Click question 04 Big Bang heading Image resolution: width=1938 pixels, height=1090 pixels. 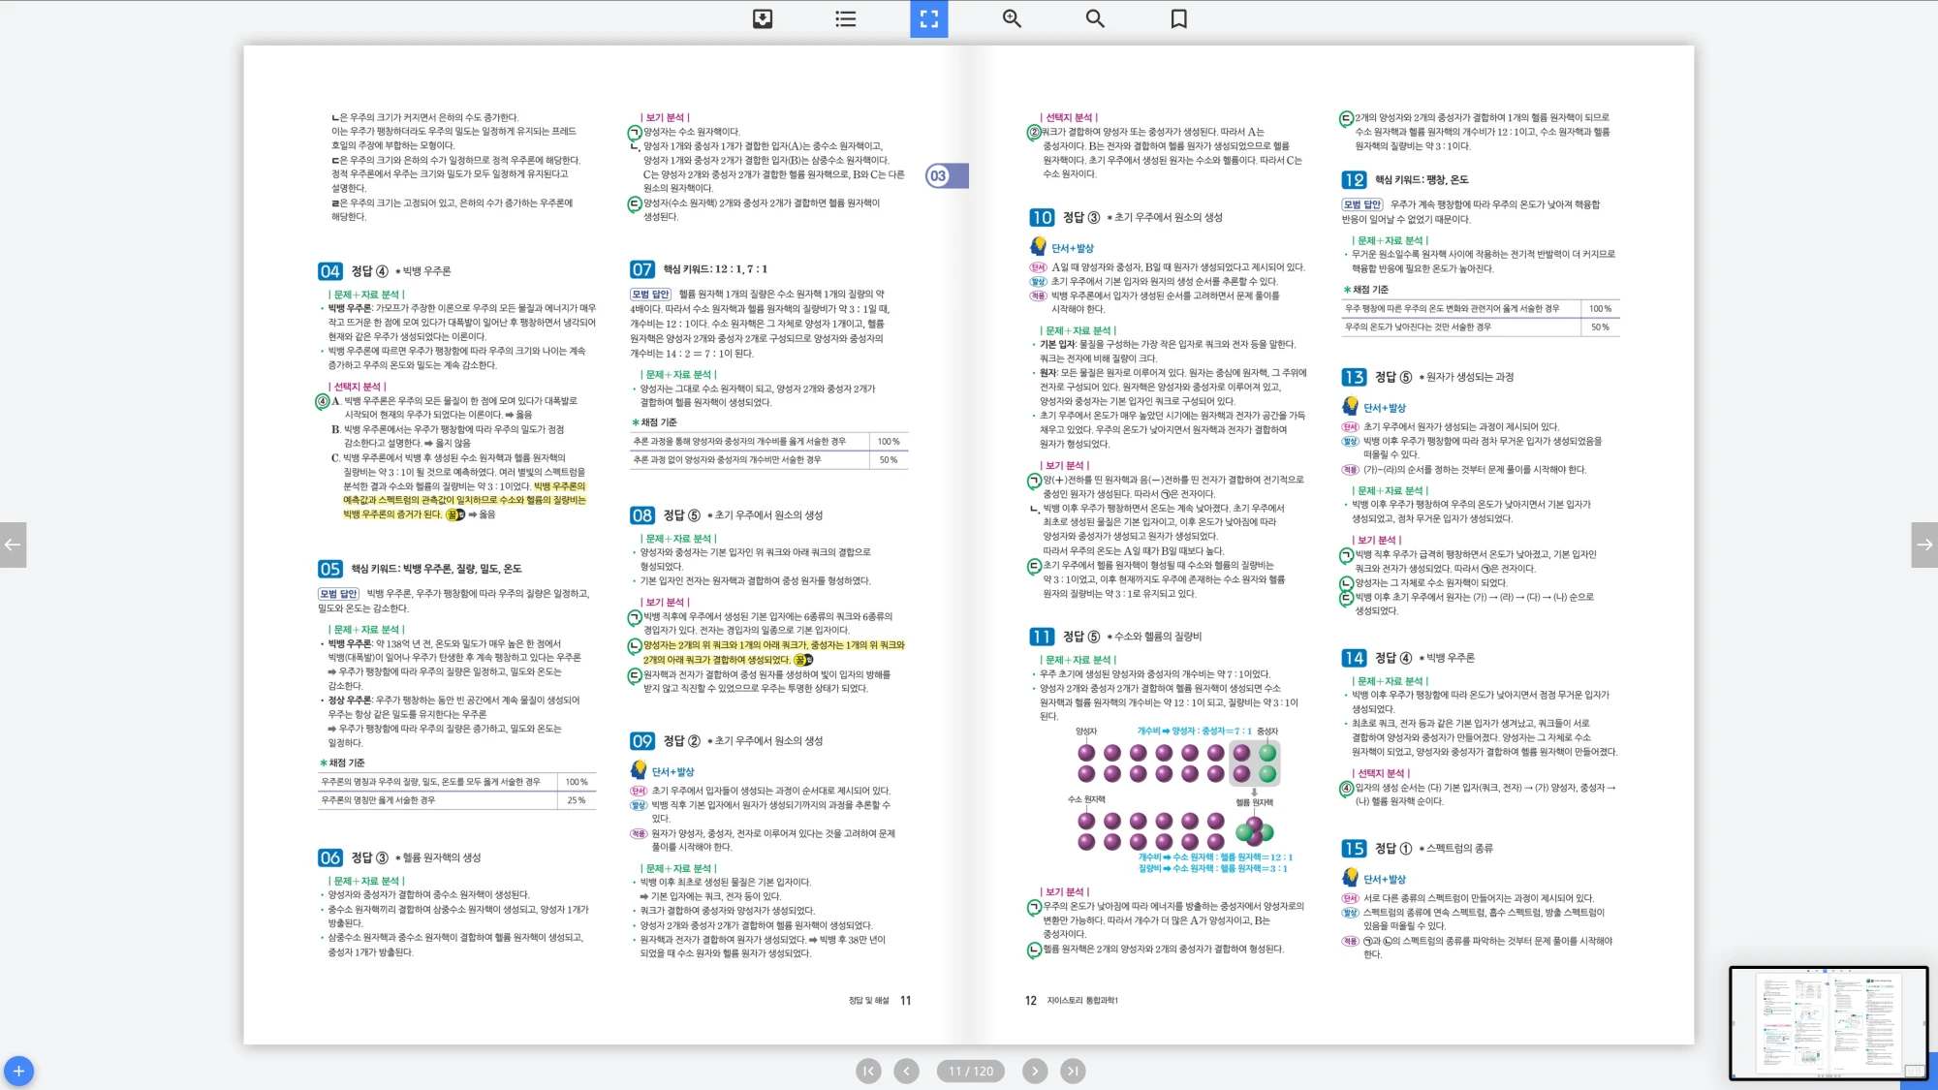coord(385,271)
